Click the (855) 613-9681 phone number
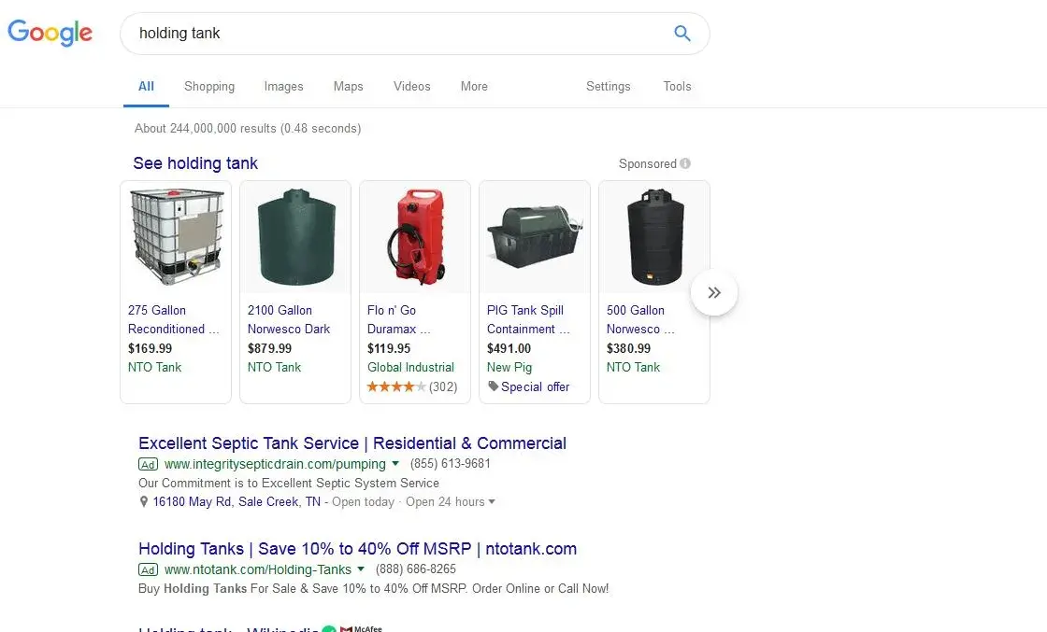This screenshot has height=632, width=1047. pos(450,463)
